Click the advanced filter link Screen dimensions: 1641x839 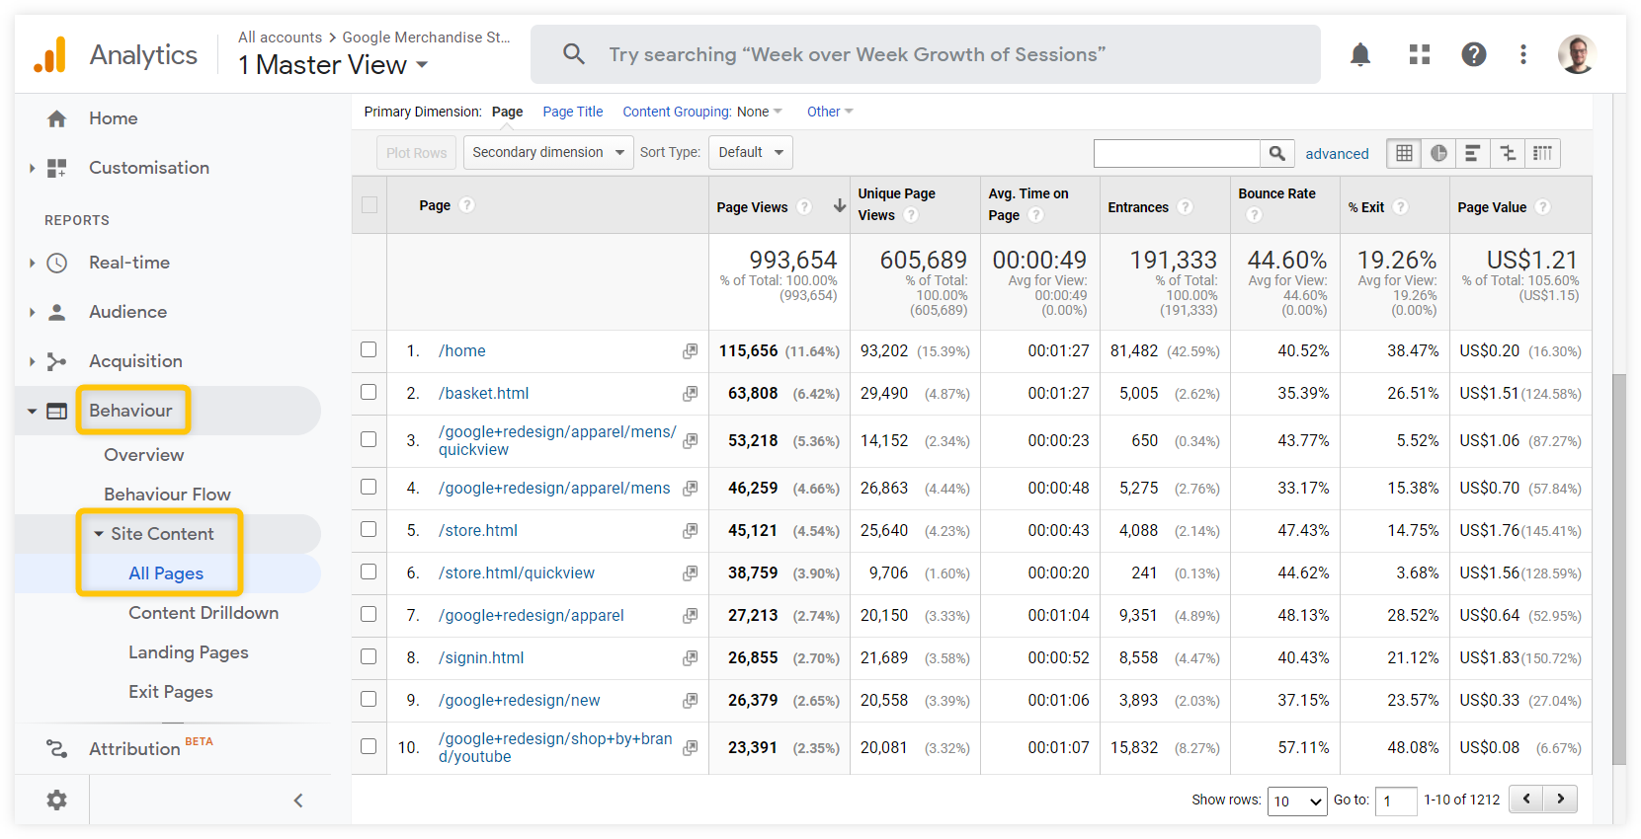(1337, 154)
